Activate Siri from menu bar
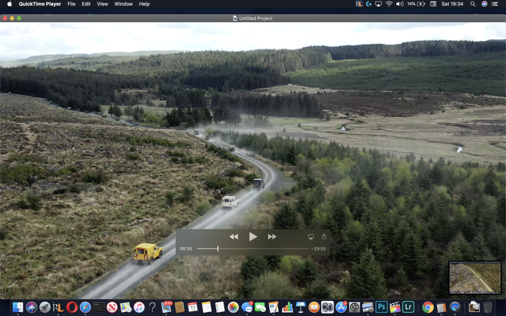The image size is (506, 316). [485, 4]
